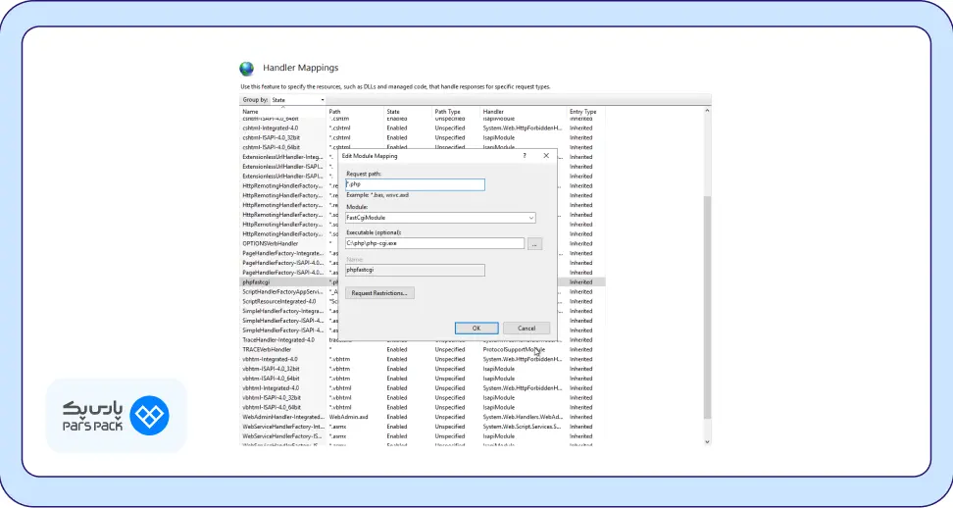The height and width of the screenshot is (508, 953).
Task: Confirm the dialog with OK
Action: (x=476, y=329)
